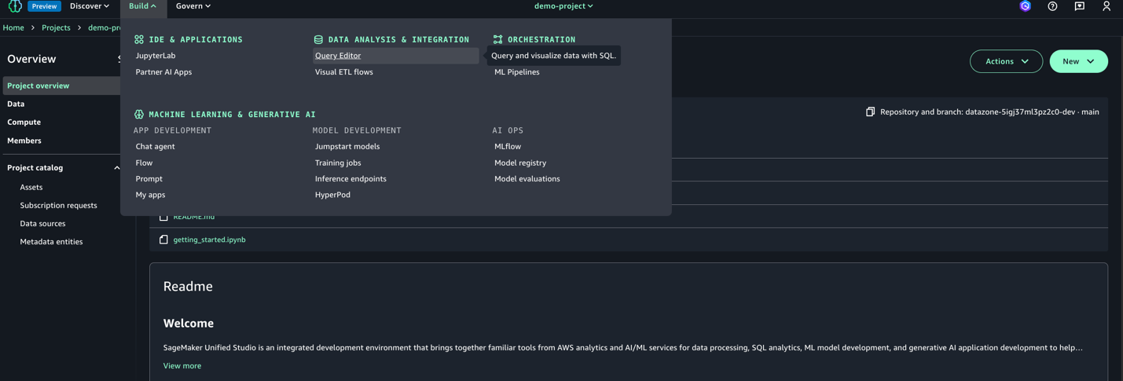Viewport: 1123px width, 381px height.
Task: Click the IDE & Applications section icon
Action: [139, 39]
